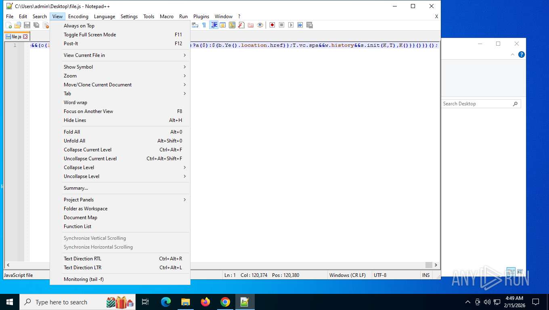Open the Plugins menu
This screenshot has height=310, width=549.
tap(201, 17)
